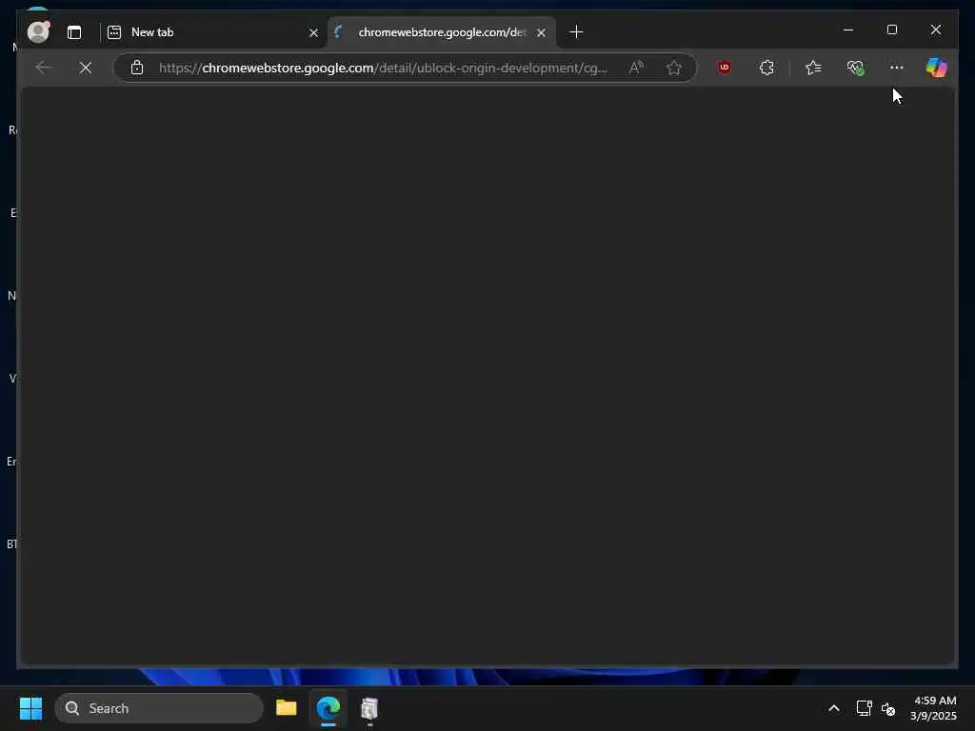Open Settings and more ellipsis menu

point(897,68)
